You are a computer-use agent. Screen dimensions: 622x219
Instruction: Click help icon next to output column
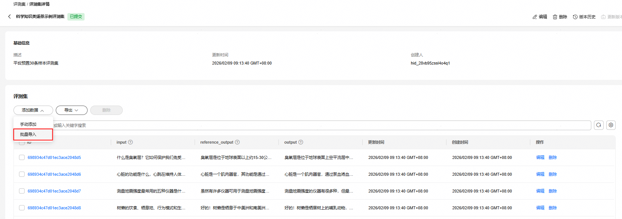pyautogui.click(x=301, y=142)
